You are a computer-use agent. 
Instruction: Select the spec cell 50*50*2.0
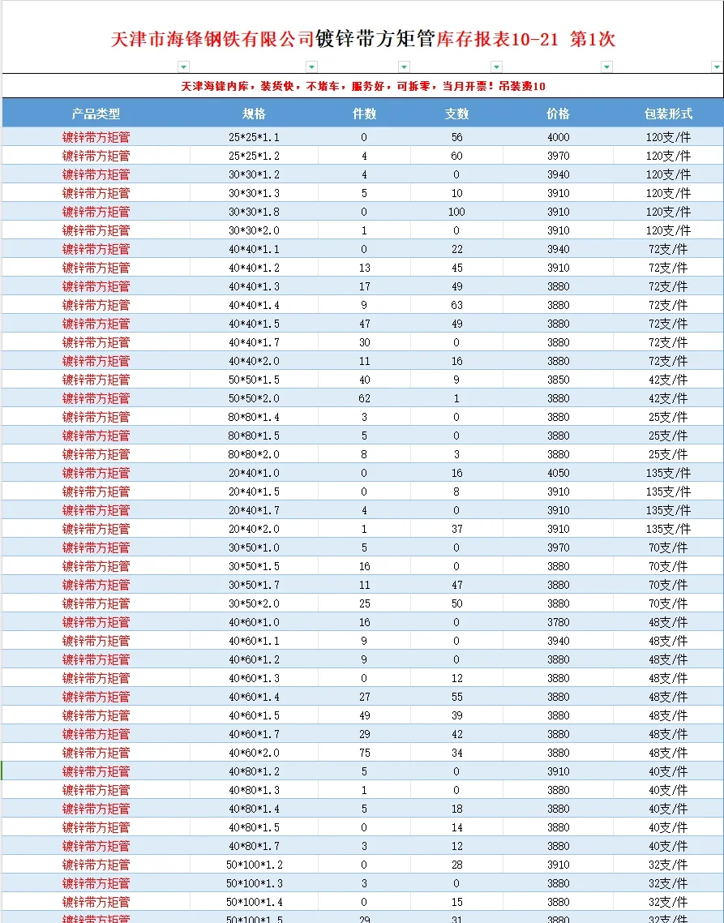click(x=254, y=398)
